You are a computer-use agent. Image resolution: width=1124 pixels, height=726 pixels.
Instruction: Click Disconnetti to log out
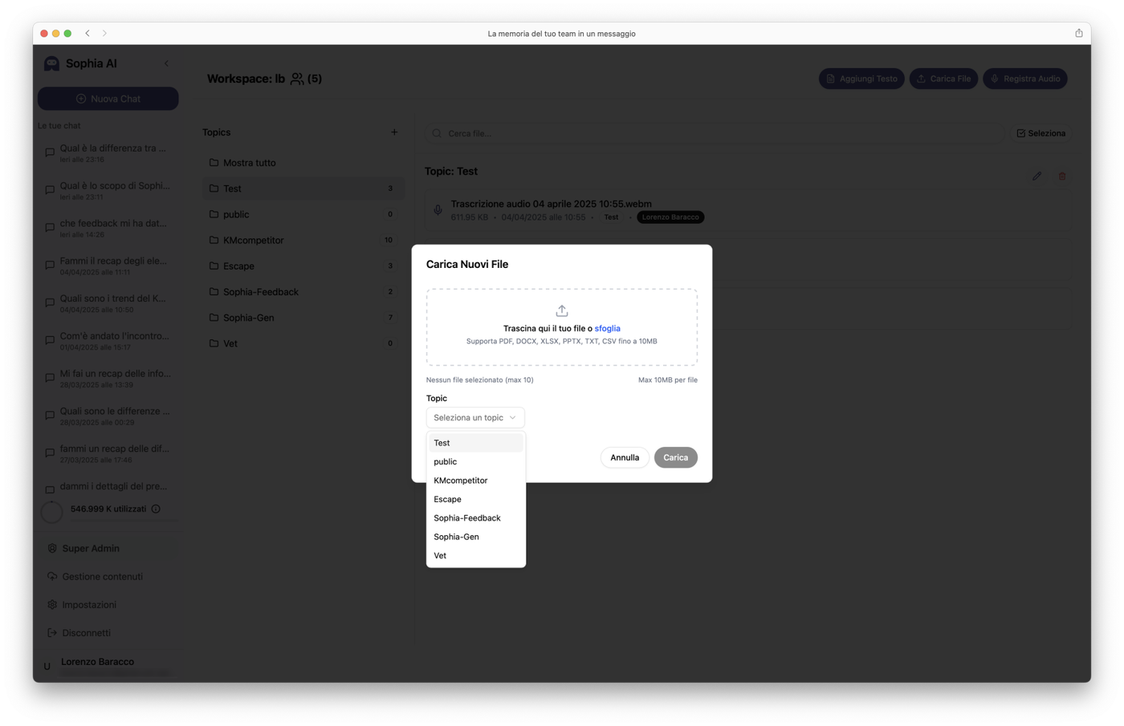pos(108,633)
